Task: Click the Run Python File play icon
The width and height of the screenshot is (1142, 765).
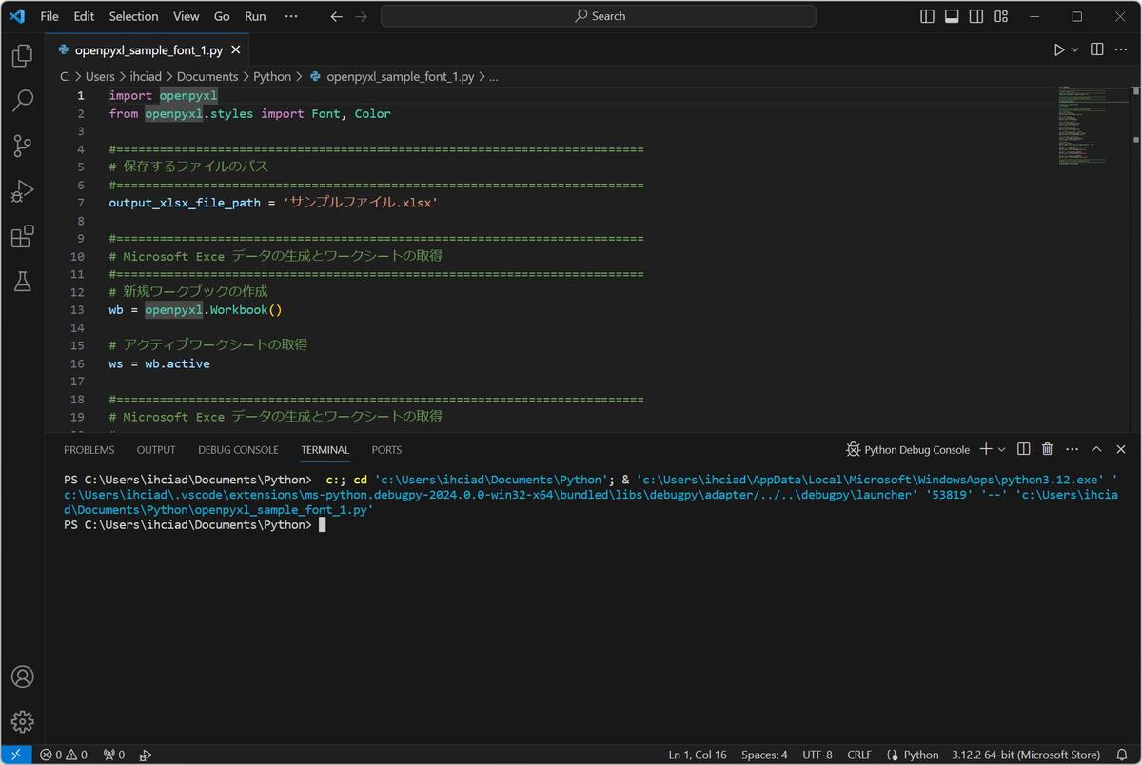Action: [x=1059, y=49]
